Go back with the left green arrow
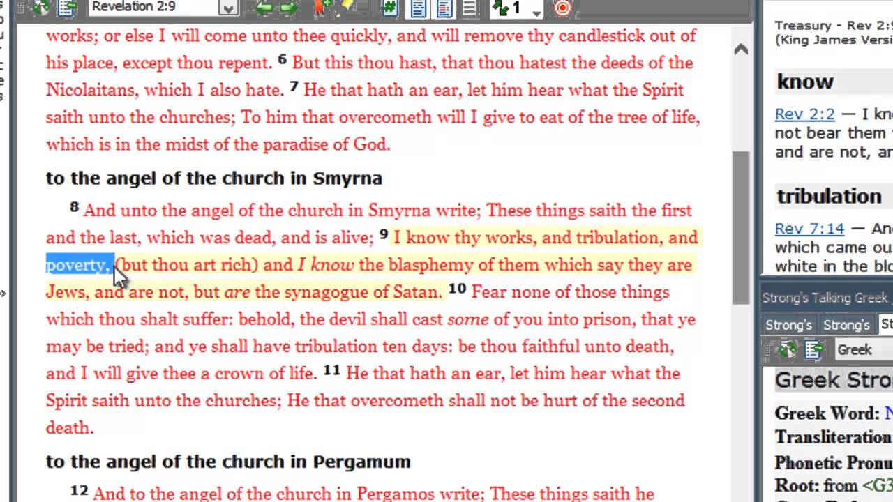 [264, 8]
